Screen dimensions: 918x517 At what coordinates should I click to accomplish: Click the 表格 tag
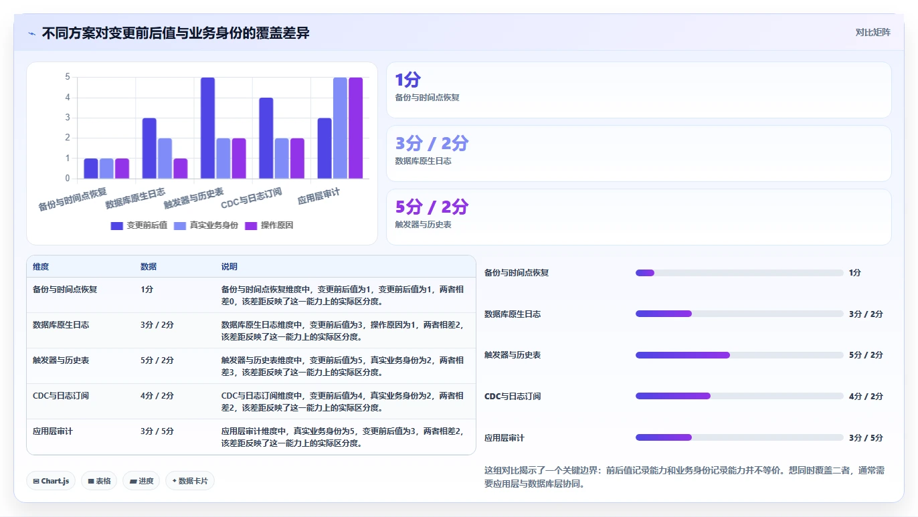pos(99,481)
